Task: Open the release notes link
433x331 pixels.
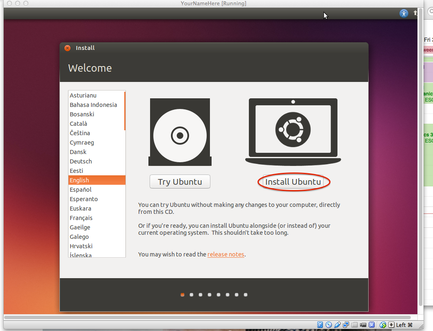Action: pos(226,254)
